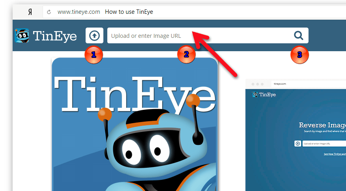Click the tineye.com address in preview screenshot
Image resolution: width=346 pixels, height=191 pixels.
point(279,84)
